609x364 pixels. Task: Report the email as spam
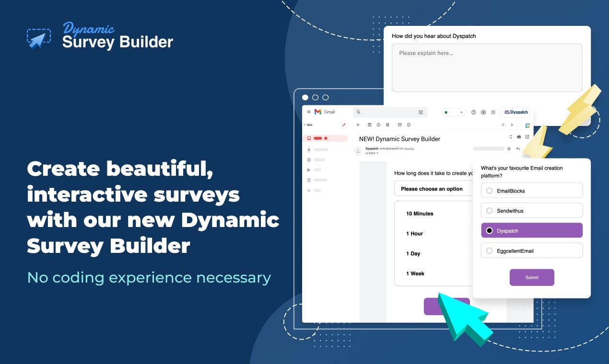point(378,125)
